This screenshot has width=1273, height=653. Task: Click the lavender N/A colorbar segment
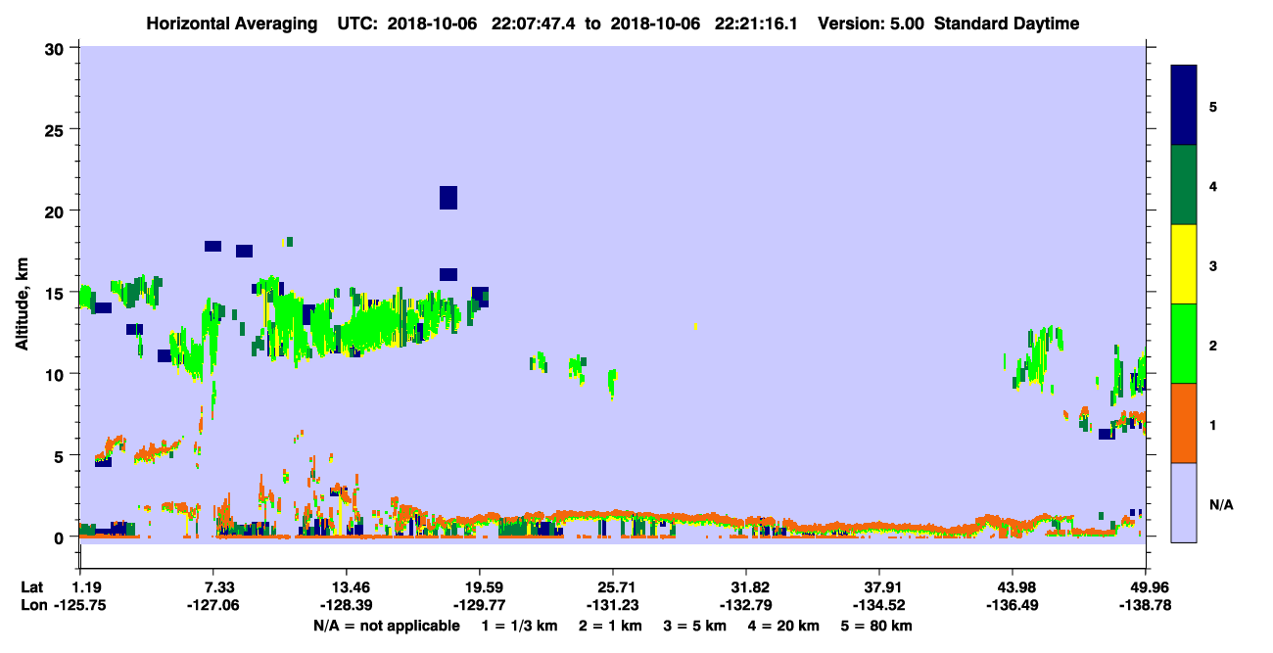1184,502
